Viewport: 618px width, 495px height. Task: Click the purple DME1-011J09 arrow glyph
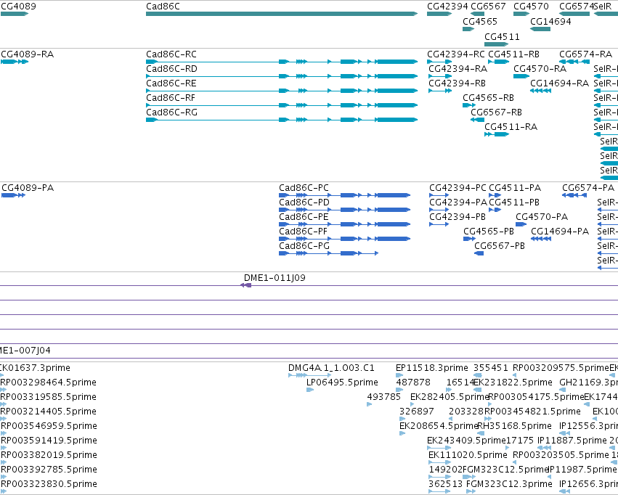246,285
